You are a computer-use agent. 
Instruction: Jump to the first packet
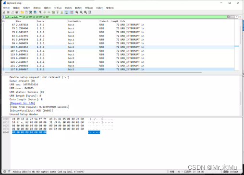pyautogui.click(x=58, y=12)
